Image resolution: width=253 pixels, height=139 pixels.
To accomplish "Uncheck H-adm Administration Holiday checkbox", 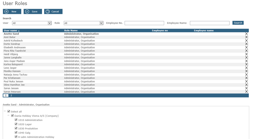I will point(16,136).
